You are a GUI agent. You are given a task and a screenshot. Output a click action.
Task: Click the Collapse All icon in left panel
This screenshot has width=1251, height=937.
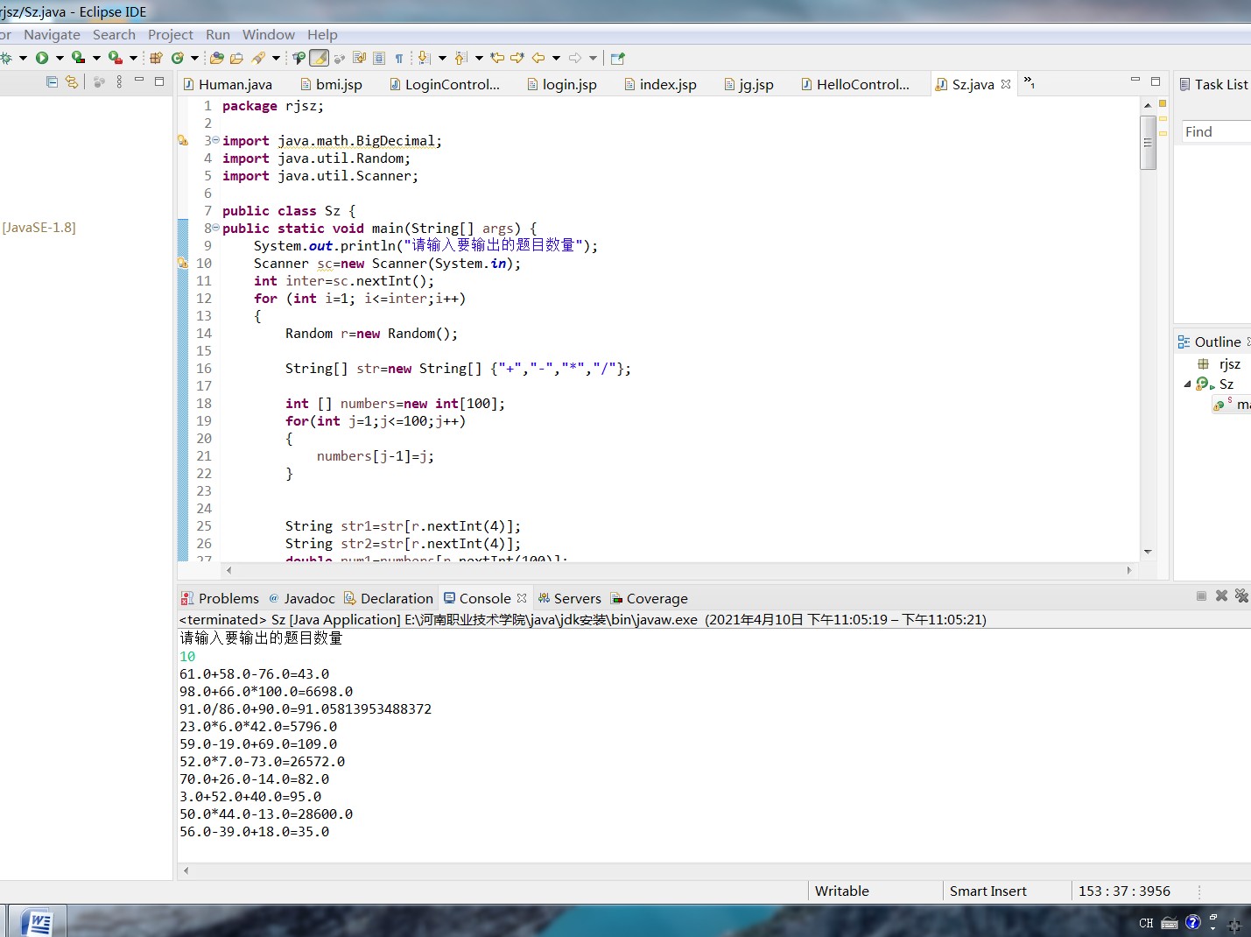click(52, 81)
